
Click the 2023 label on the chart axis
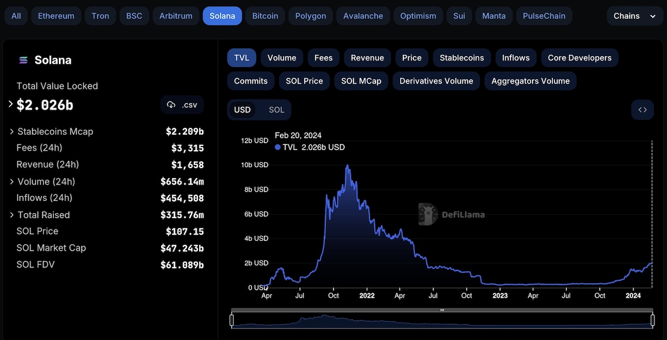point(500,296)
